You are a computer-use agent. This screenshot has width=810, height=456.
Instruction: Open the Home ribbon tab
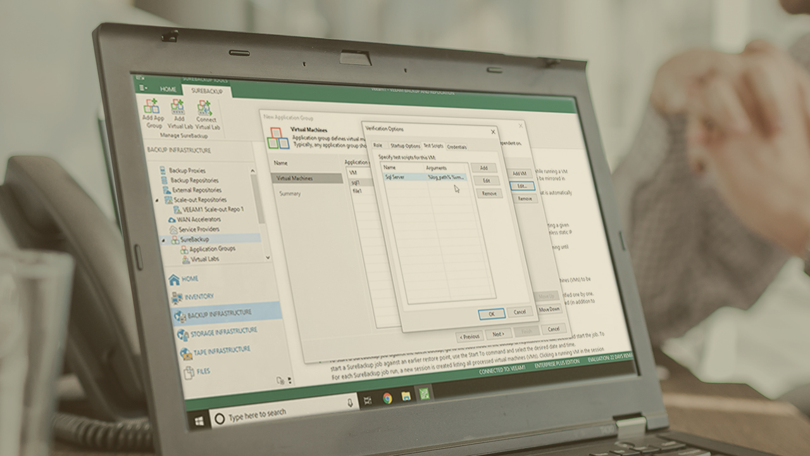168,89
